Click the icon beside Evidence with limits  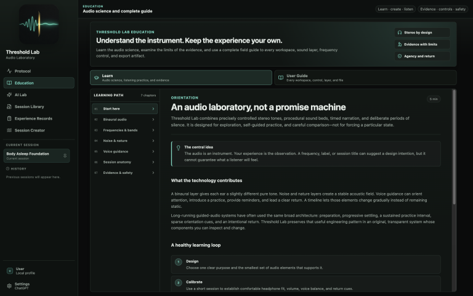[400, 44]
